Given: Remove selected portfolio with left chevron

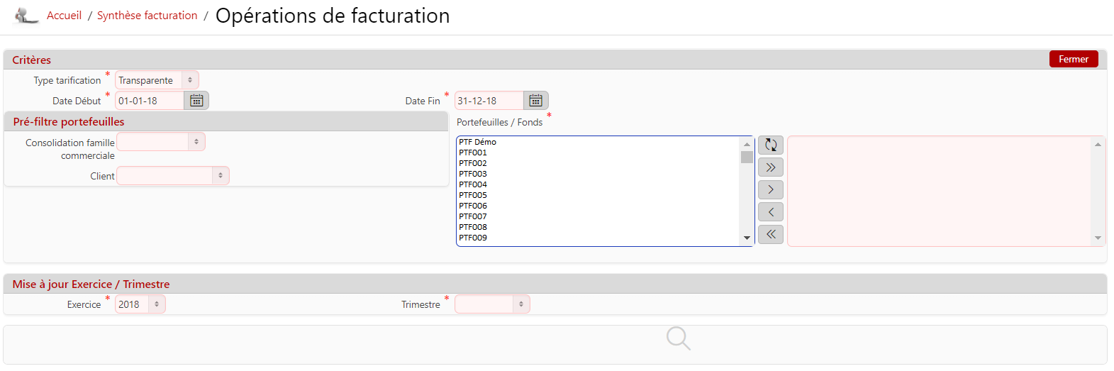Looking at the screenshot, I should [x=771, y=212].
